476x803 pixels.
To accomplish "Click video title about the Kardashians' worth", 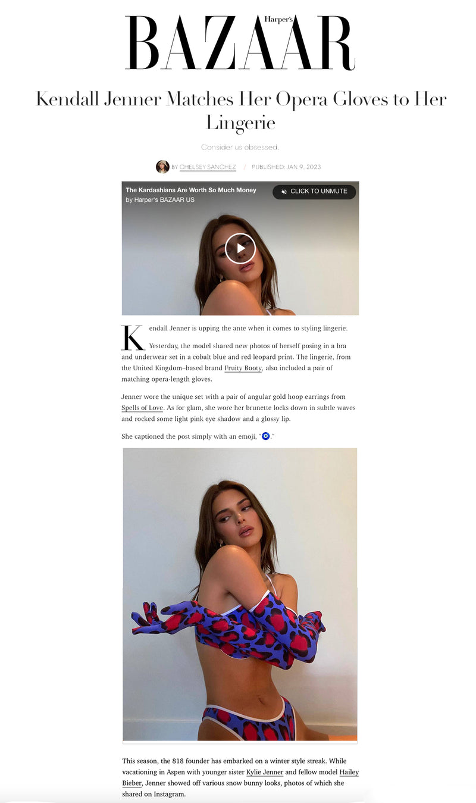I will pyautogui.click(x=191, y=190).
